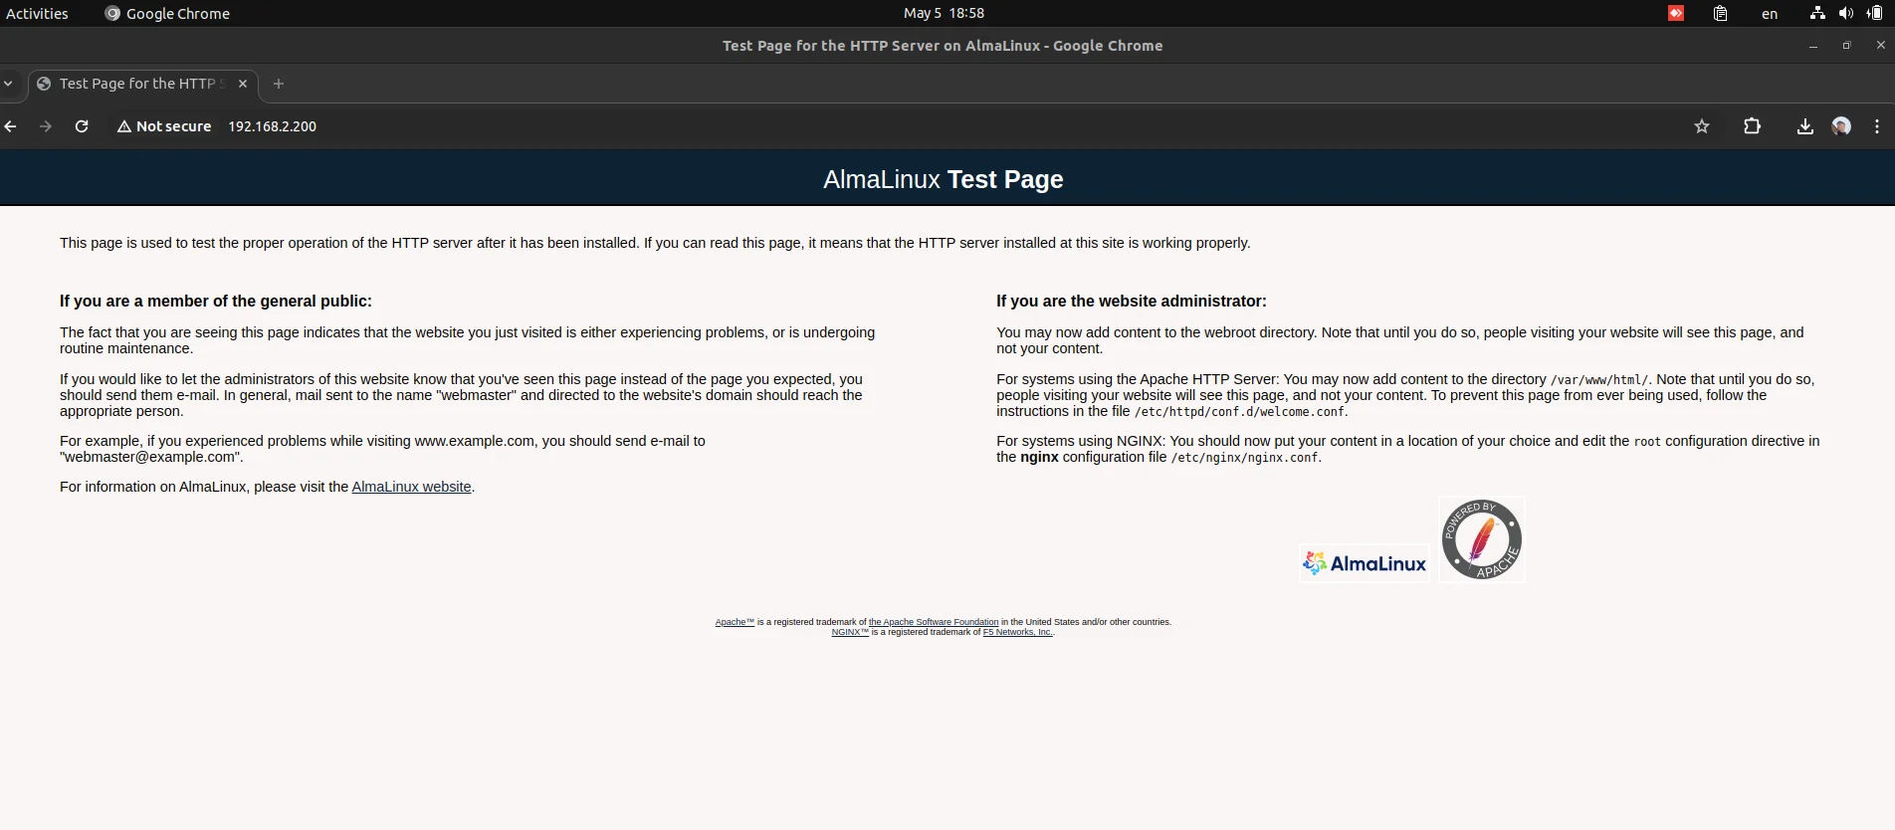
Task: Open the volume speaker icon
Action: coord(1846,13)
